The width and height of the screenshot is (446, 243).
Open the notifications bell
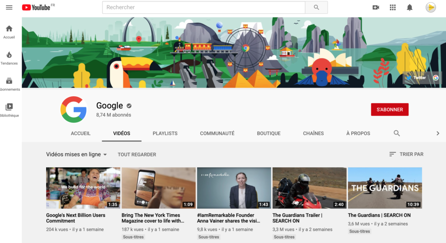click(x=409, y=7)
